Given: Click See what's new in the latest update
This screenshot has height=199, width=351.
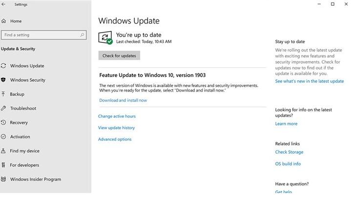Looking at the screenshot, I should point(310,81).
